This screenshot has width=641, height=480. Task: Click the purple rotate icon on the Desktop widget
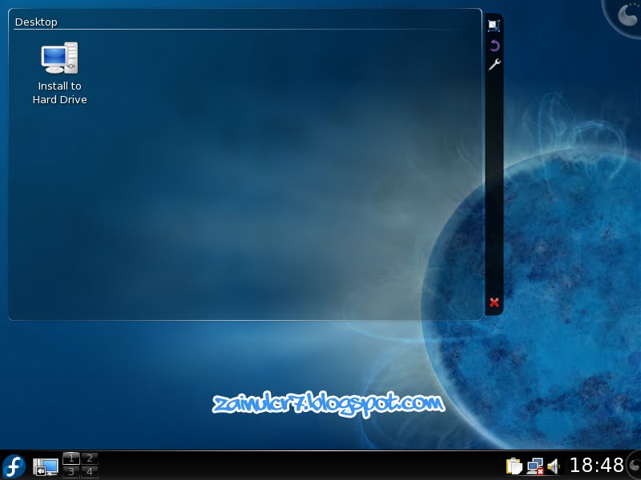(x=494, y=46)
